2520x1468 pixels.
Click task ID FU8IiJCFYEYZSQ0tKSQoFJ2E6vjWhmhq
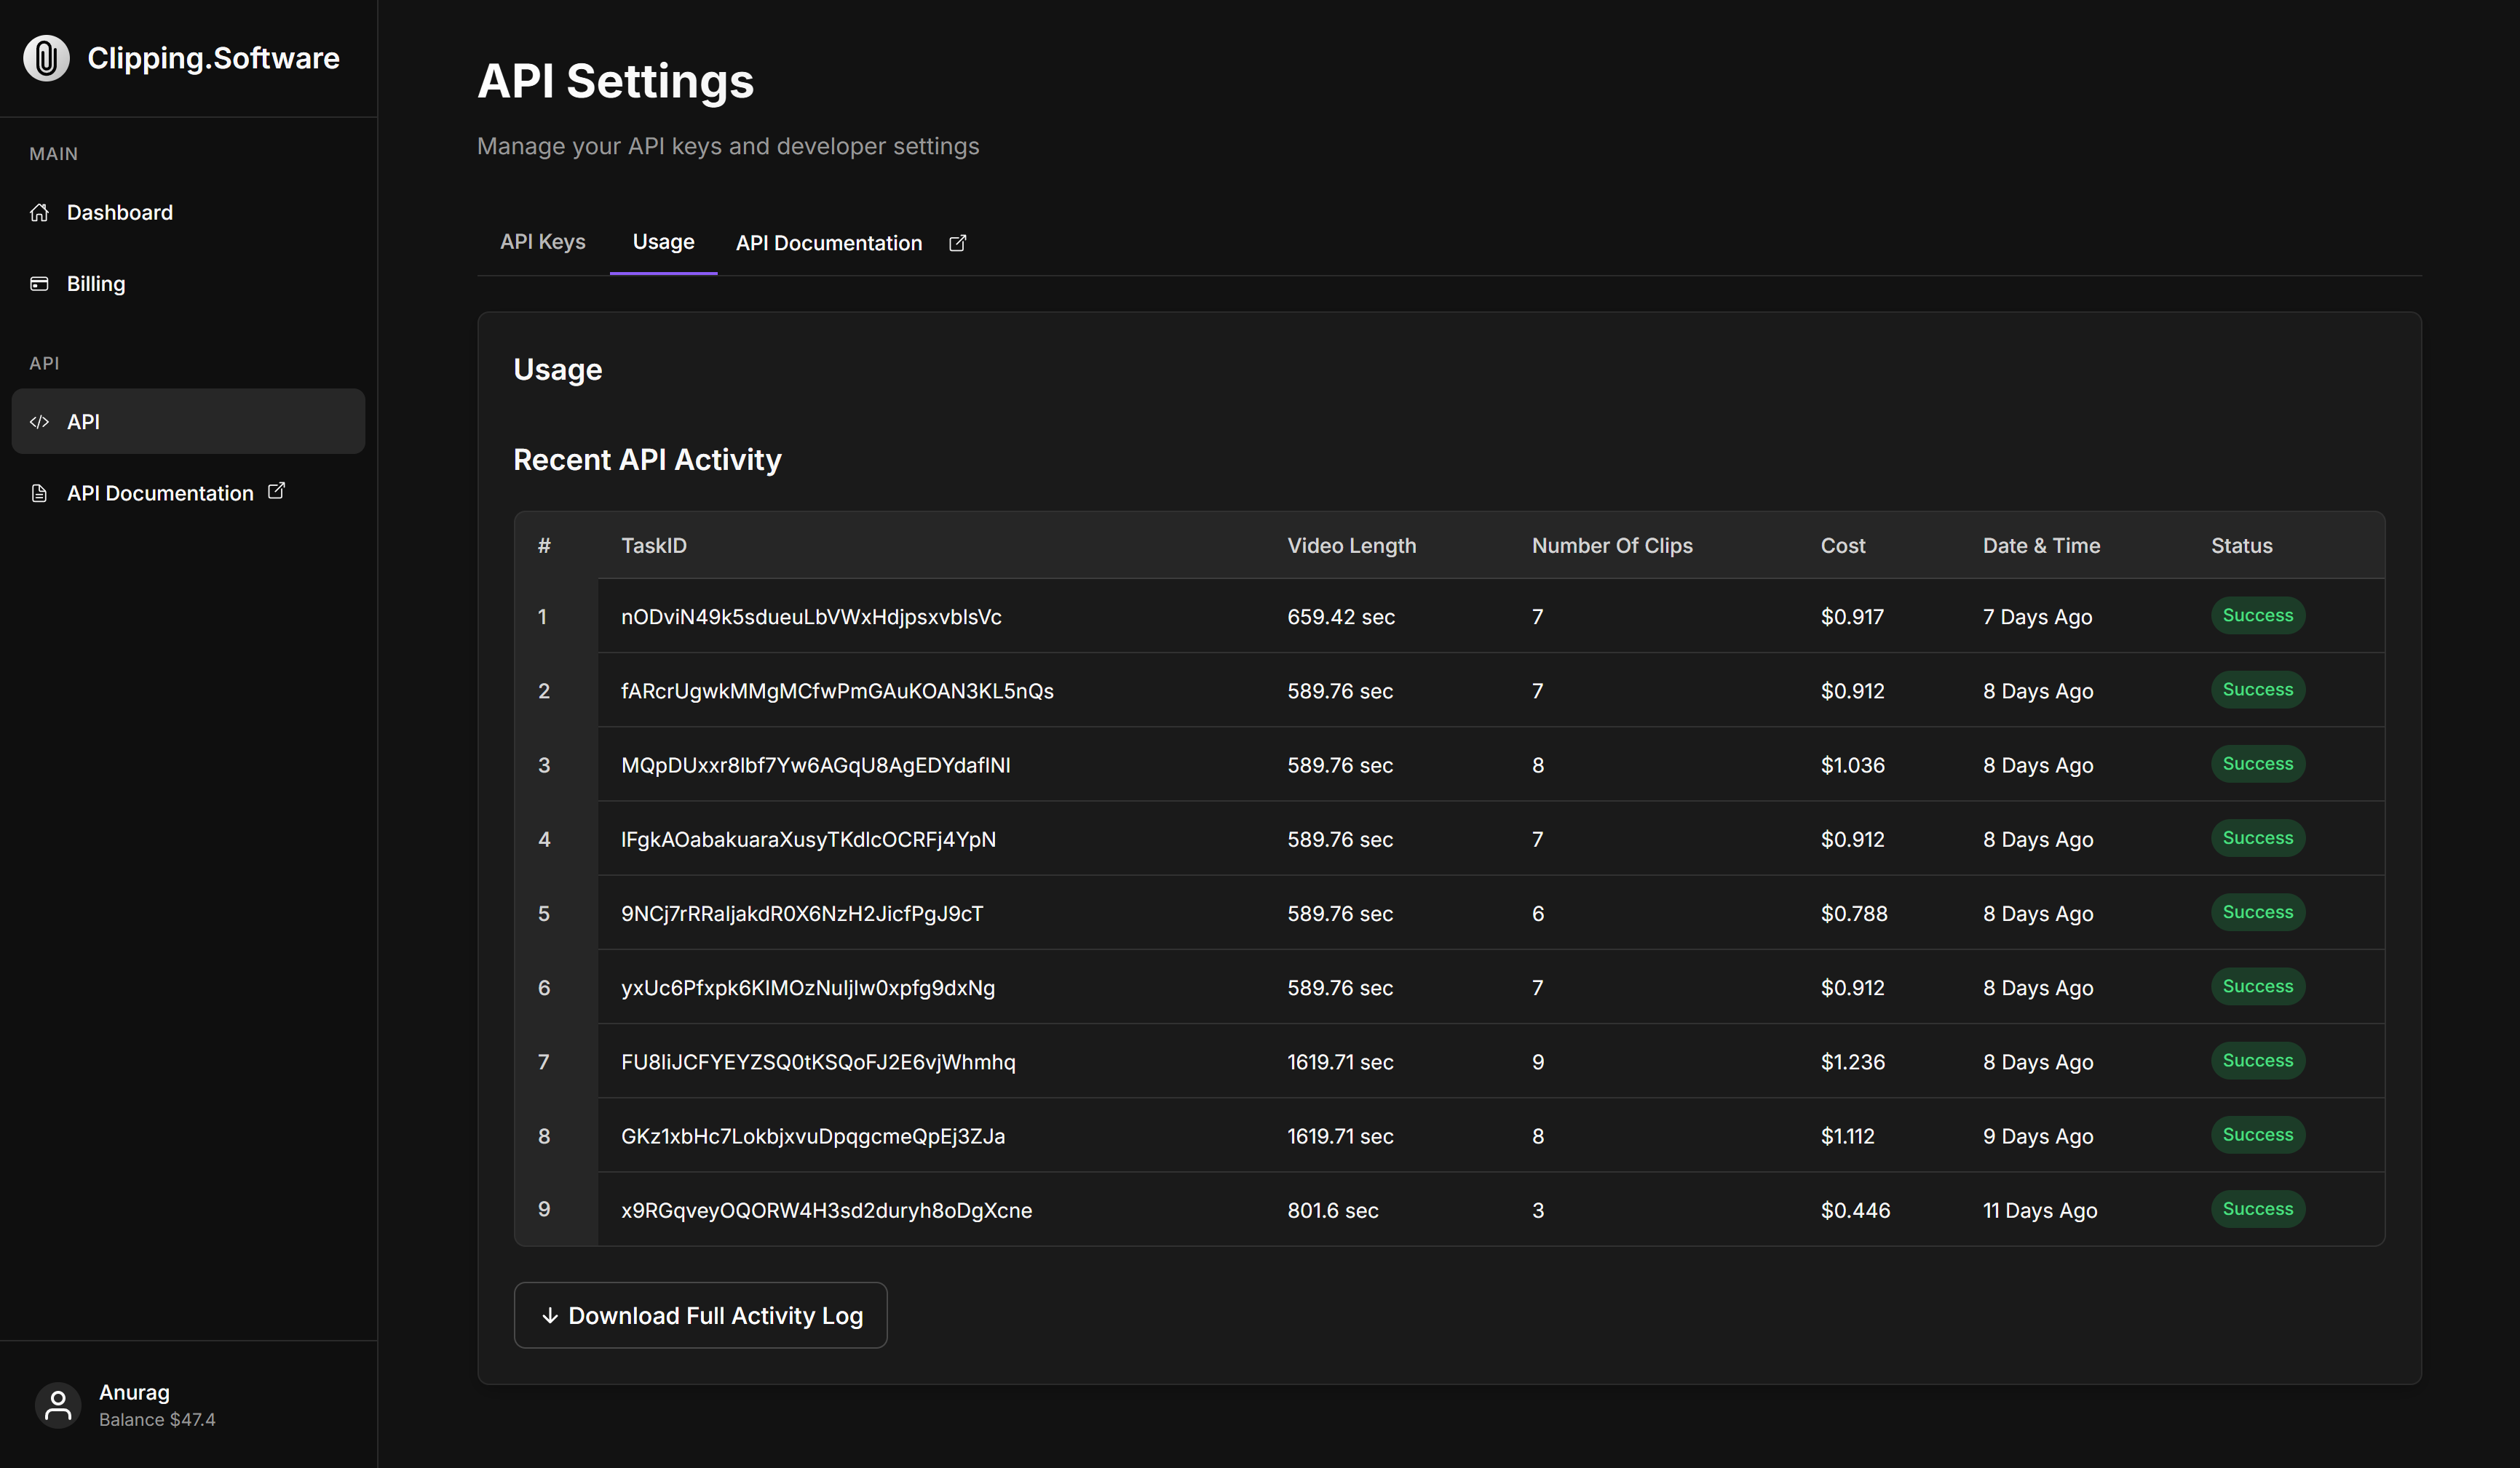(x=818, y=1061)
